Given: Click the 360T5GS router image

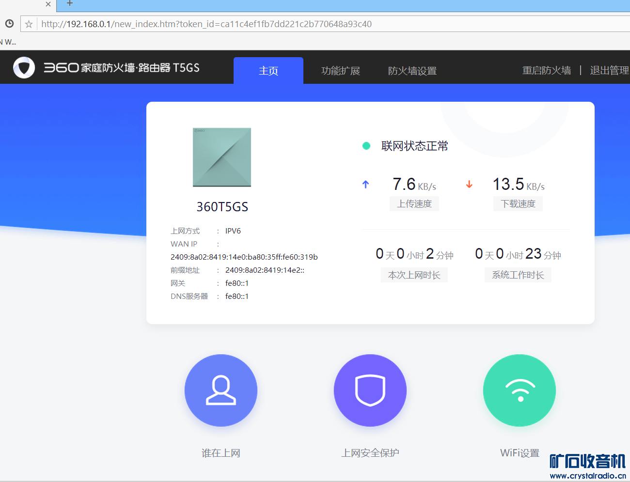Looking at the screenshot, I should (x=222, y=157).
